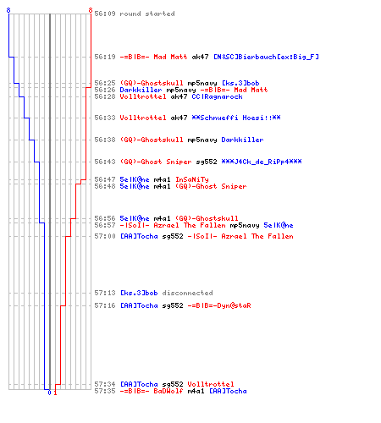Click (GQ)-Ghost Sniper at 56:43
Screen dimensions: 381x423
pos(156,162)
